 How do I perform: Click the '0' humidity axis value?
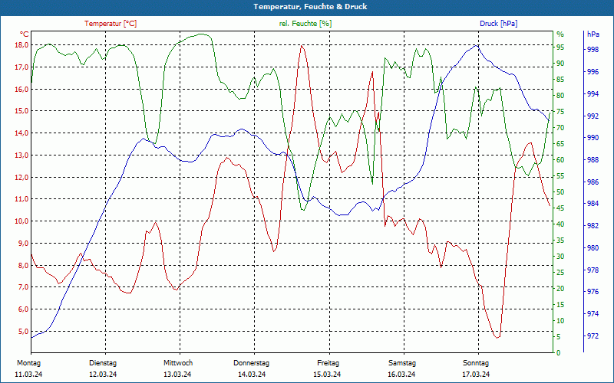pyautogui.click(x=559, y=353)
